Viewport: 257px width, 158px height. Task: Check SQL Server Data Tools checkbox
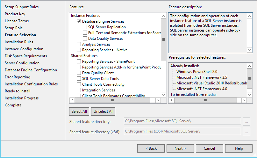coord(79,79)
